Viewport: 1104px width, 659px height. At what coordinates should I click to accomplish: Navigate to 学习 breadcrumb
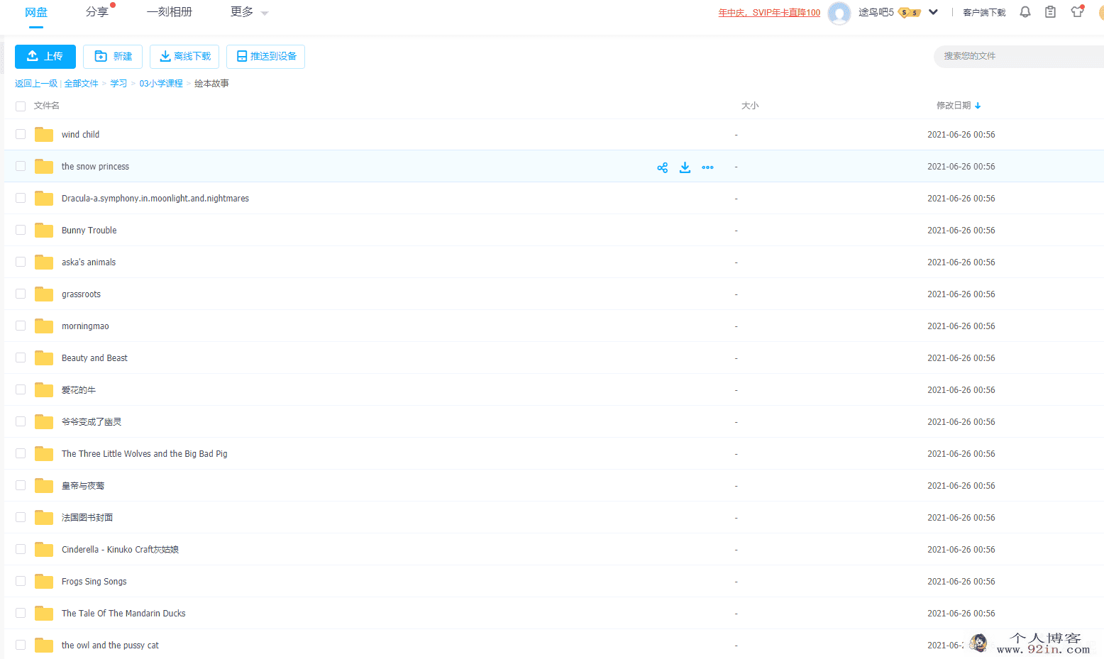point(118,84)
